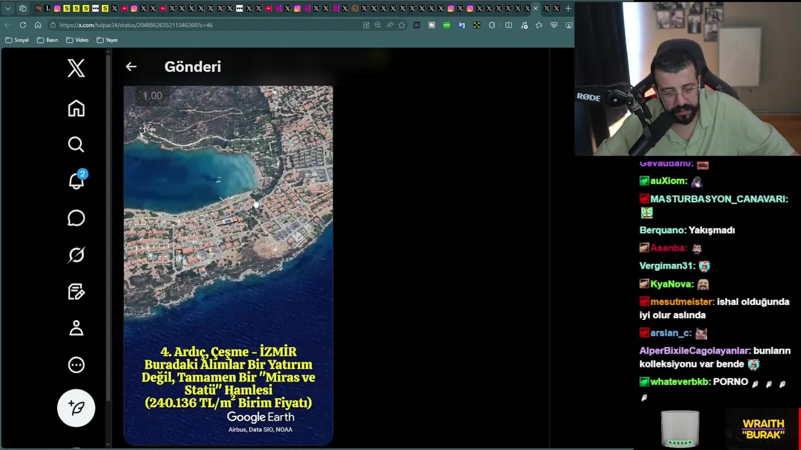Click the green extension icon in toolbar
This screenshot has height=450, width=801.
click(x=446, y=25)
